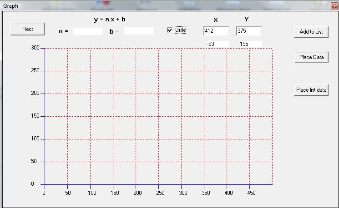Focus the Y input field showing 375

point(249,31)
